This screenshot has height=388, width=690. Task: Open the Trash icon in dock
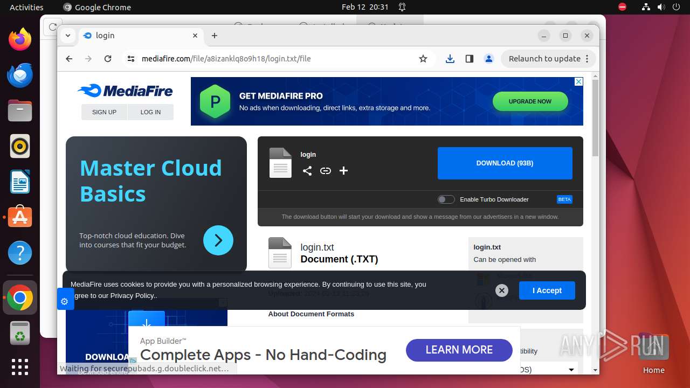point(20,334)
